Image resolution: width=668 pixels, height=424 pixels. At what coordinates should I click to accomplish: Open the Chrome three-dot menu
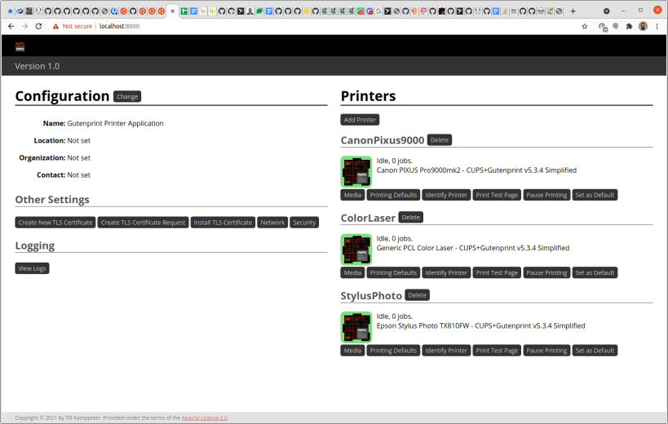(657, 26)
